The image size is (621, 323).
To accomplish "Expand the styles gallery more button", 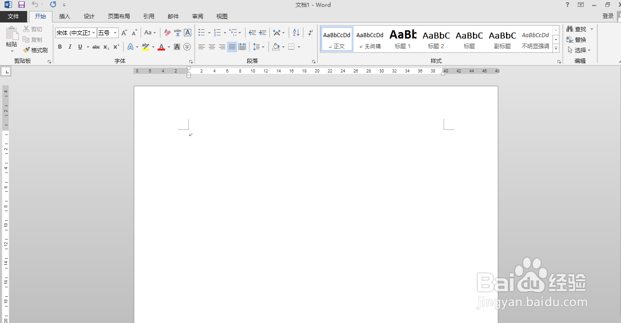I will 556,49.
